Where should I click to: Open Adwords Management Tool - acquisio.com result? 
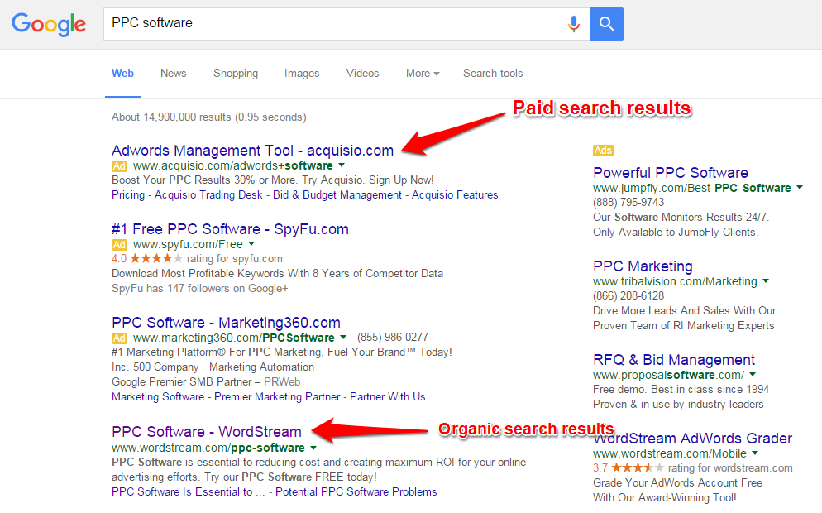(252, 151)
